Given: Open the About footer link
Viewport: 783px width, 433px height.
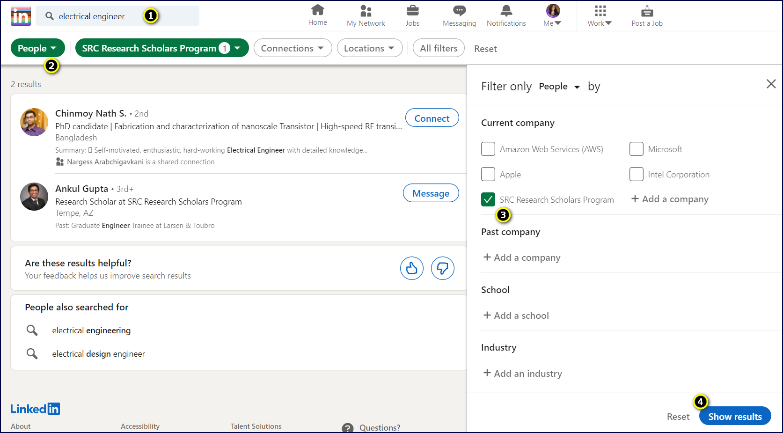Looking at the screenshot, I should [x=21, y=426].
